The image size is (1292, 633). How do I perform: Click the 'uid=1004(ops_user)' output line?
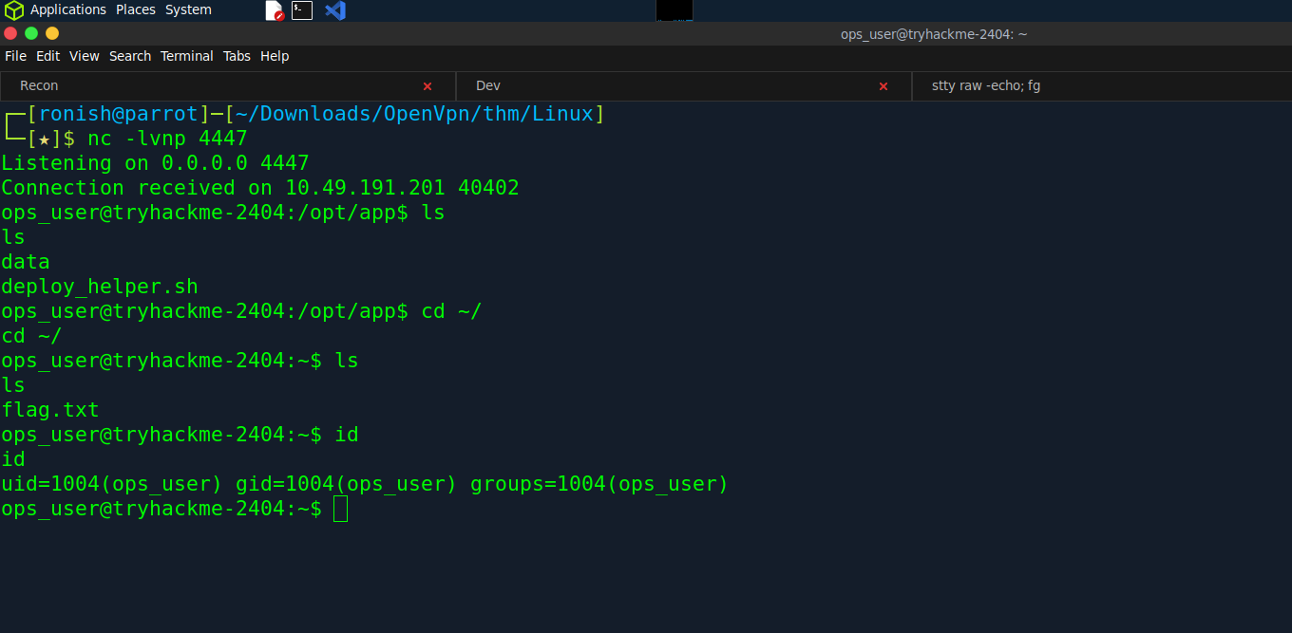[365, 484]
